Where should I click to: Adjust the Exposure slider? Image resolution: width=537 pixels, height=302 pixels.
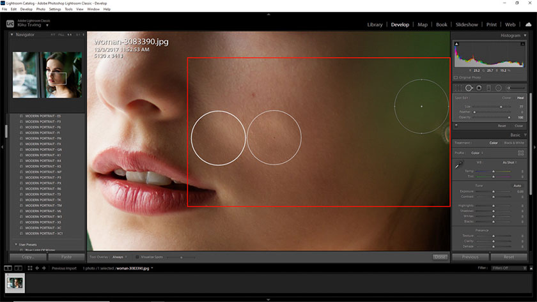point(493,192)
